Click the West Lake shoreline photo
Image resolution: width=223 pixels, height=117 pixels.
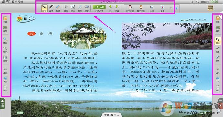click(167, 36)
